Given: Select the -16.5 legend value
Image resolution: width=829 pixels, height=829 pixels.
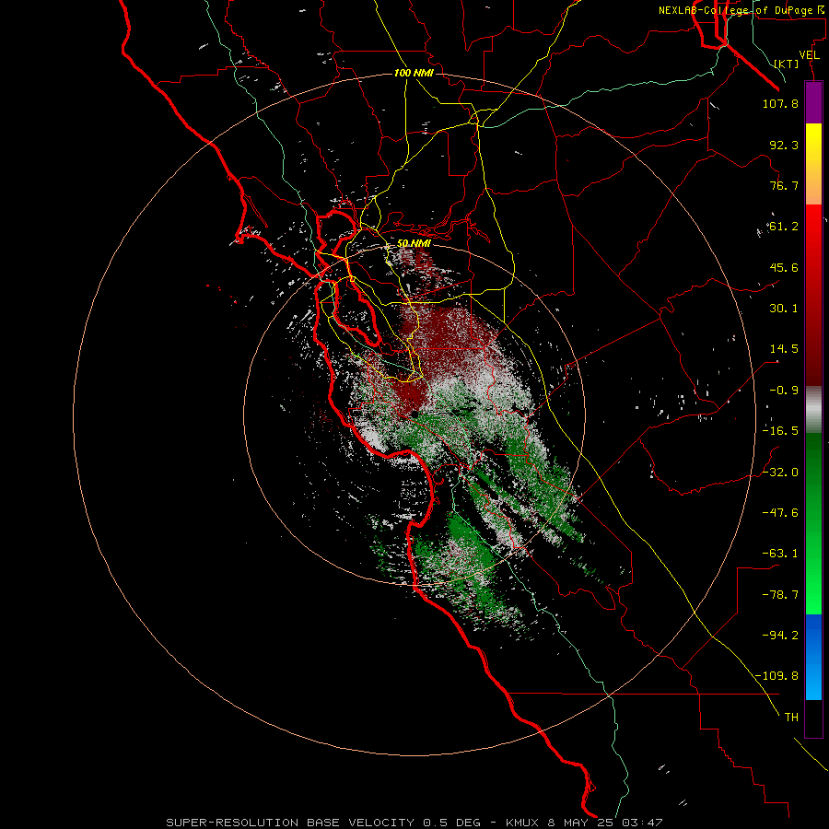Looking at the screenshot, I should pos(780,431).
